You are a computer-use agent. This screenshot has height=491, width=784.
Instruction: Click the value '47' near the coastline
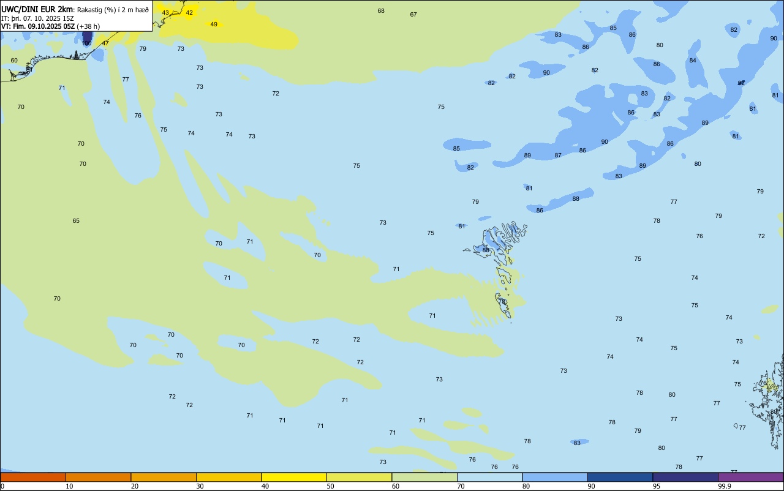[x=105, y=43]
